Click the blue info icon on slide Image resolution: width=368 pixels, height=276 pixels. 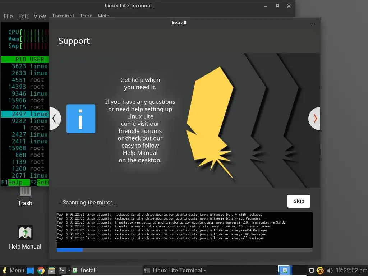click(81, 119)
